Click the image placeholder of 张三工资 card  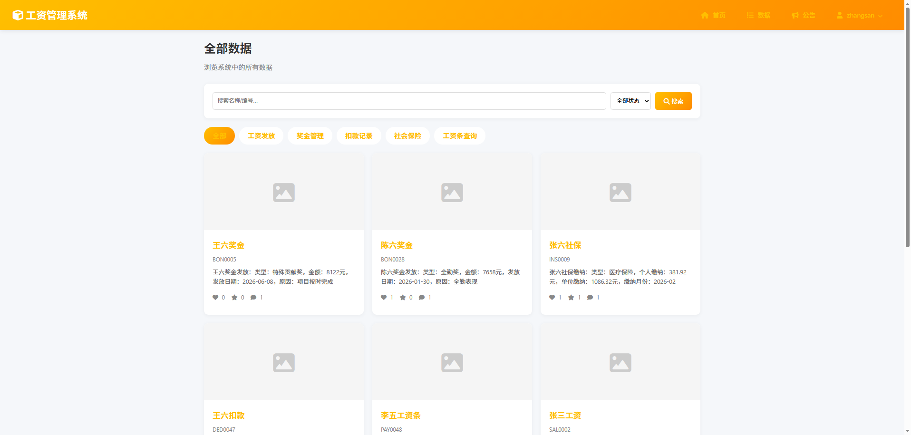click(620, 362)
